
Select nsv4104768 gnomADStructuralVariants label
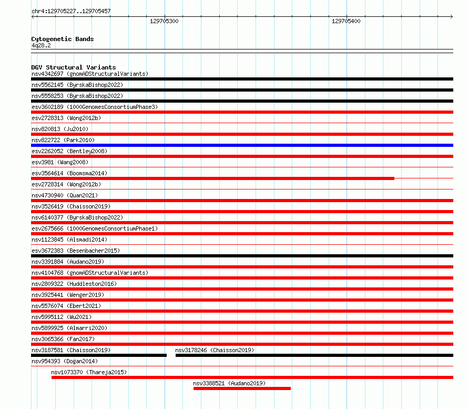(x=90, y=273)
